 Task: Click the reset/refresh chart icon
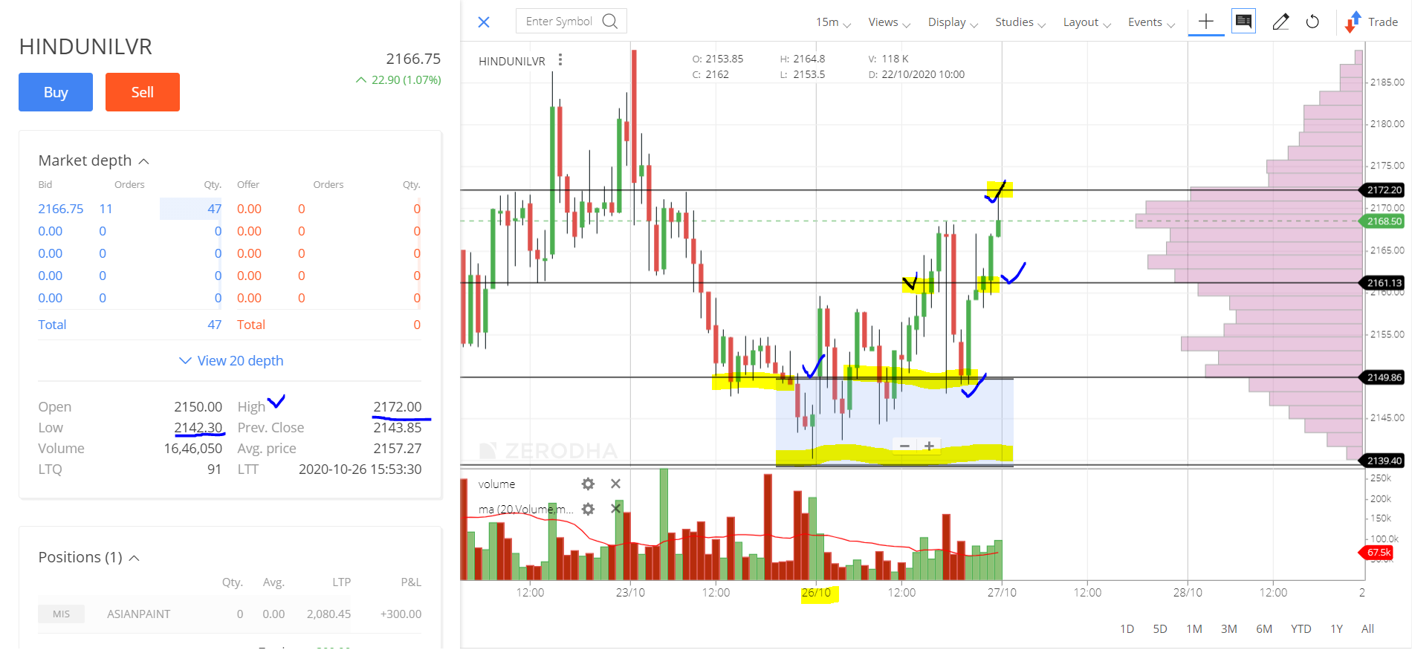click(x=1313, y=22)
